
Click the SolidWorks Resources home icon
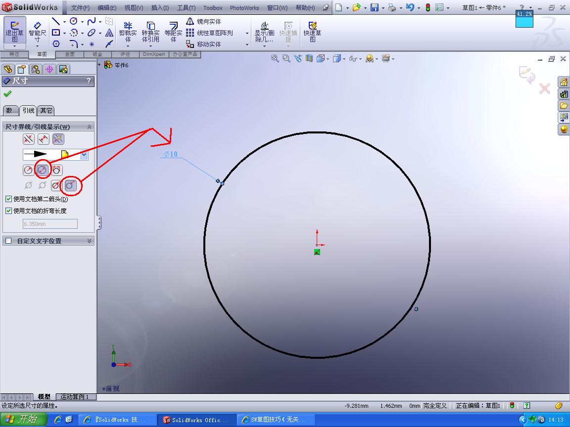564,82
